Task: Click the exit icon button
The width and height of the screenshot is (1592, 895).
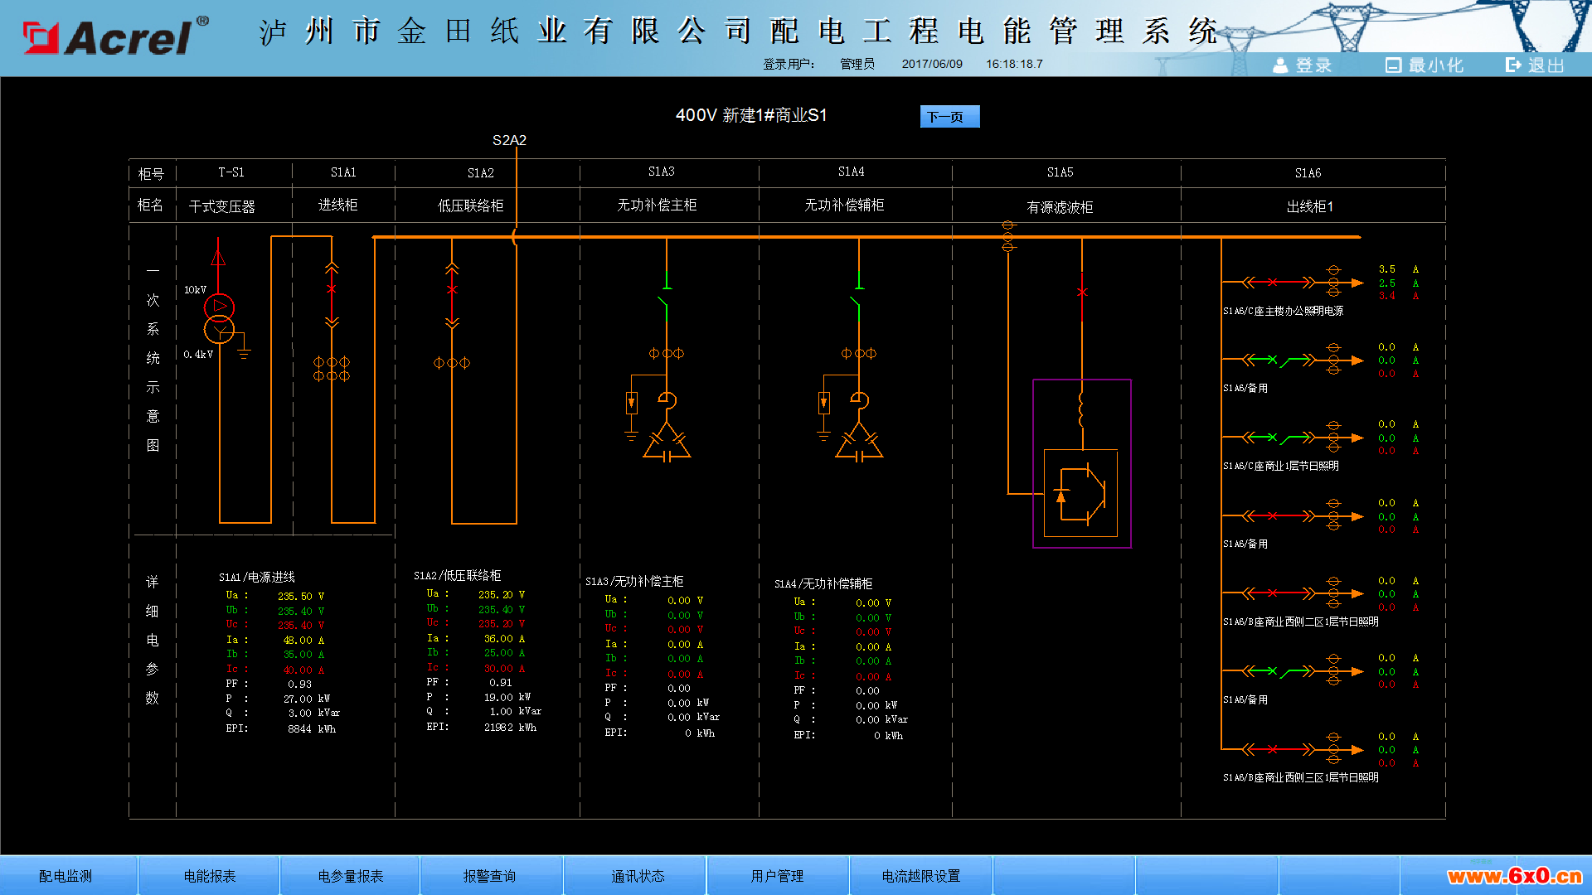Action: [x=1513, y=65]
